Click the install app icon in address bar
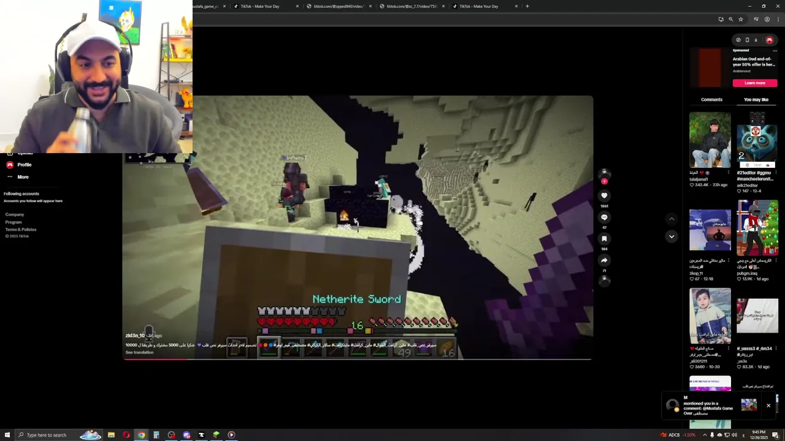This screenshot has height=441, width=785. [721, 19]
